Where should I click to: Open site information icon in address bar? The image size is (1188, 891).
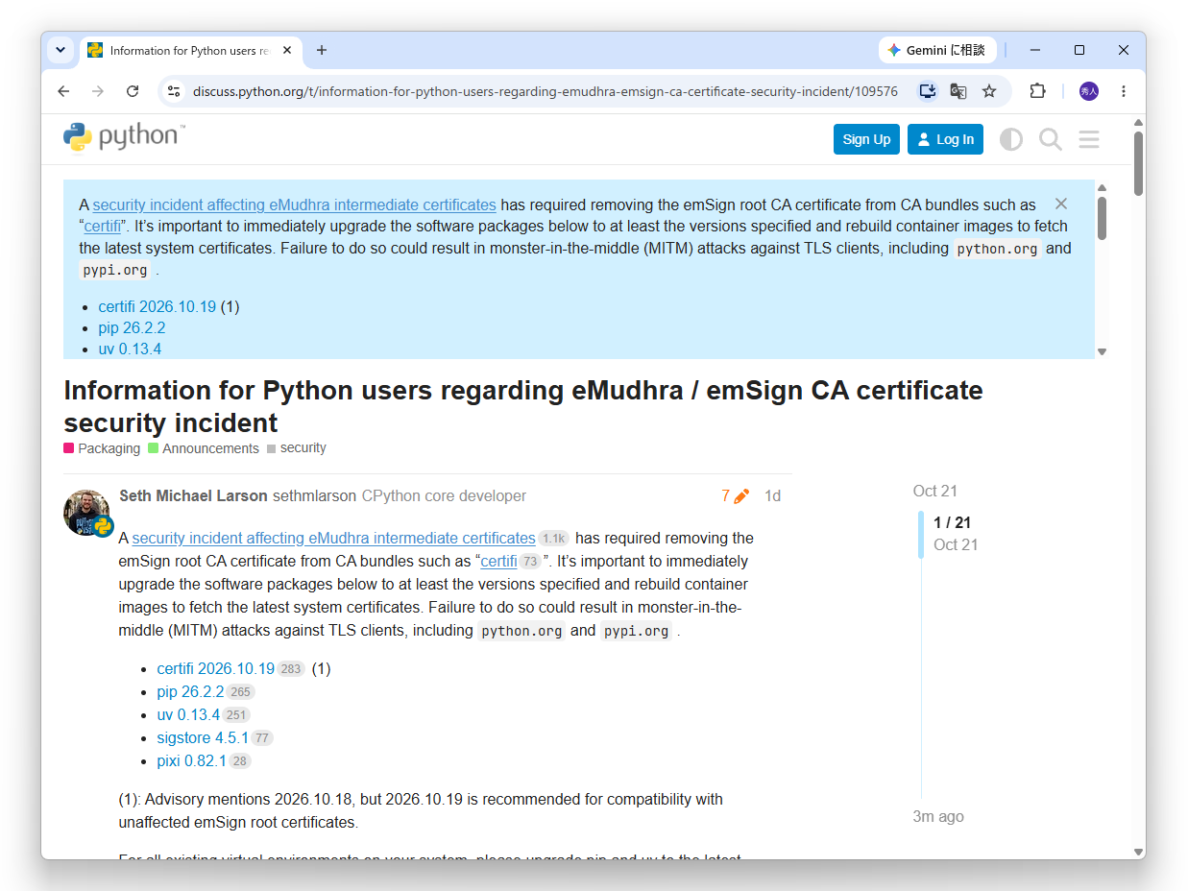174,91
